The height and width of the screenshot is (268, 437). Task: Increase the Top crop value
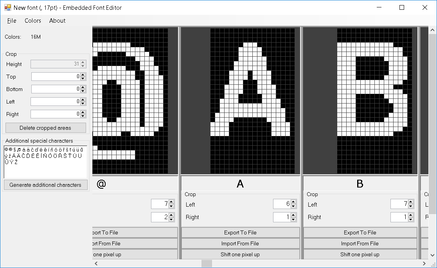[x=83, y=75]
